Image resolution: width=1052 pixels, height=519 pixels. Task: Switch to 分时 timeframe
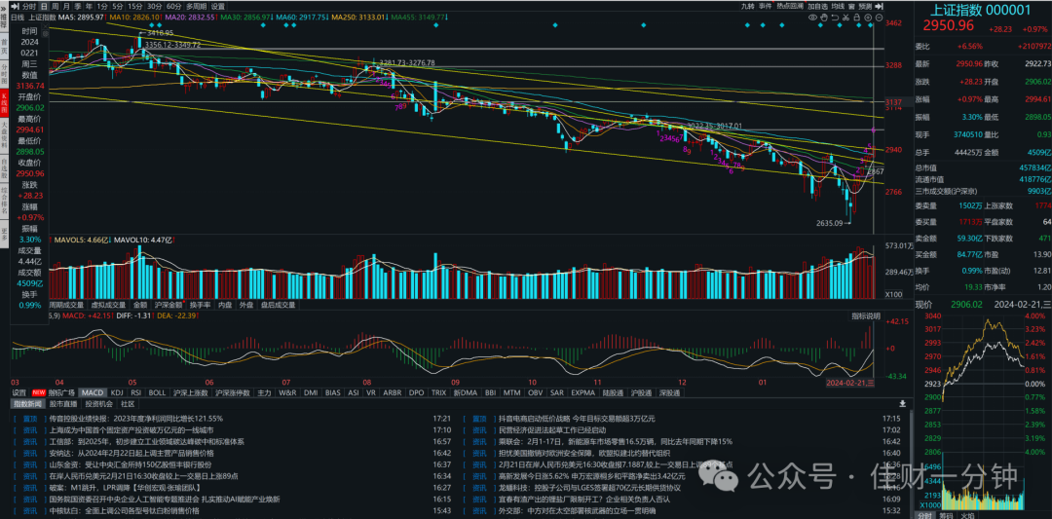tap(29, 6)
